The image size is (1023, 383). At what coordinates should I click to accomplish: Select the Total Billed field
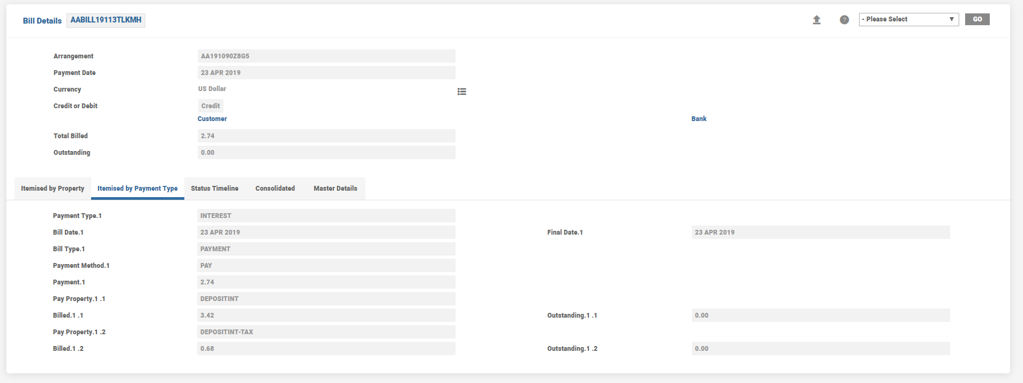[x=326, y=136]
